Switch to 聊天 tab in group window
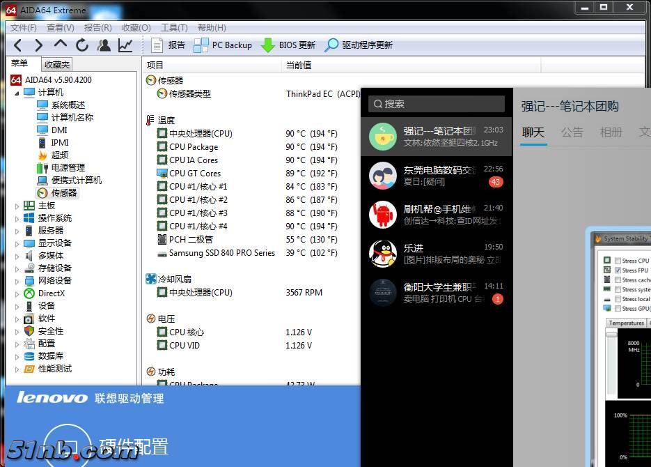This screenshot has height=467, width=651. click(533, 132)
